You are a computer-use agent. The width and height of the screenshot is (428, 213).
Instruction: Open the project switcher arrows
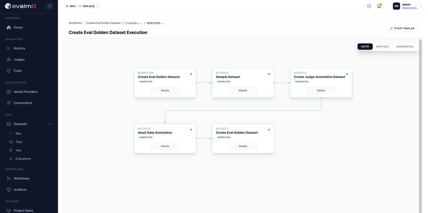coord(98,6)
